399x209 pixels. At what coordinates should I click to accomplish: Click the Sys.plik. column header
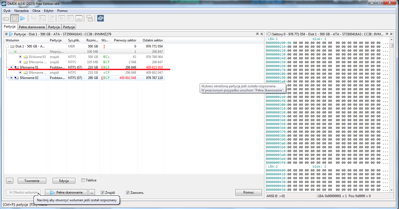[76, 40]
